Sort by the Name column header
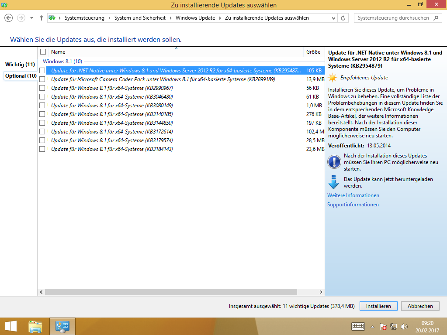Image resolution: width=447 pixels, height=335 pixels. 176,52
